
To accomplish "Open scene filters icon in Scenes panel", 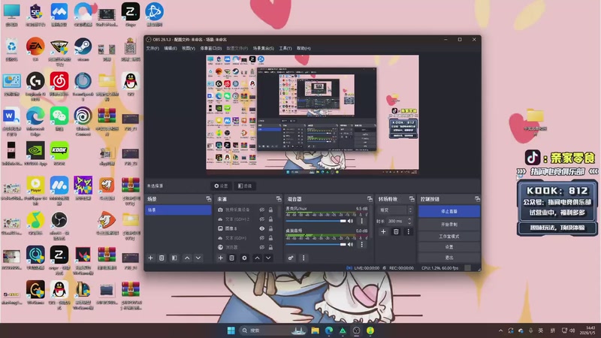I will tap(174, 258).
